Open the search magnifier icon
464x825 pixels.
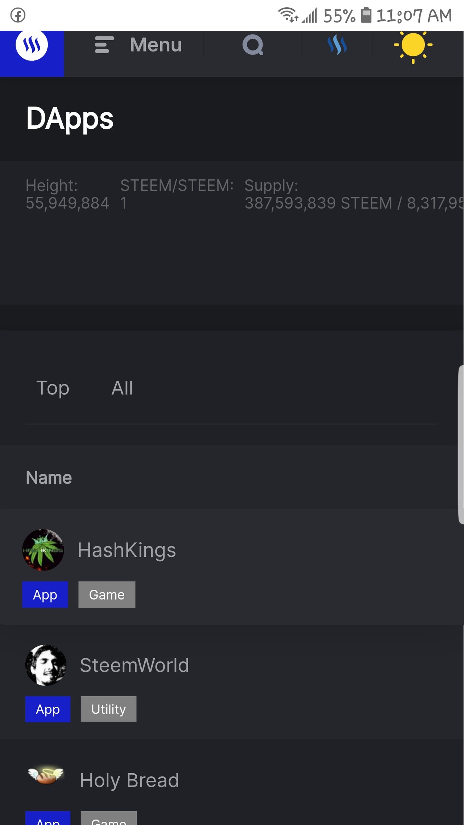click(x=253, y=45)
